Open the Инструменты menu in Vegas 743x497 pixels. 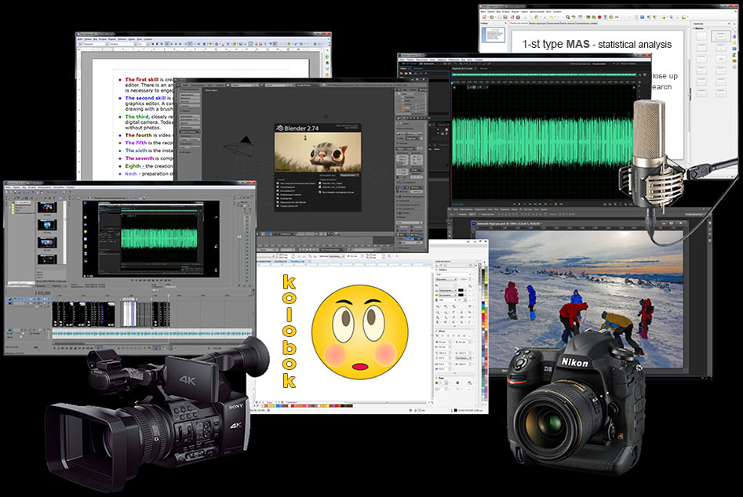coord(44,188)
